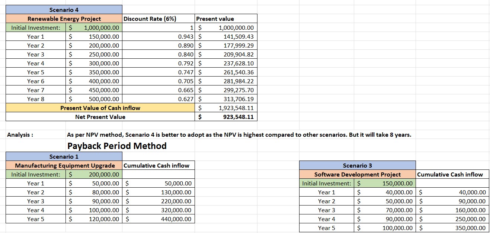Viewport: 490px width, 233px height.
Task: Select the Software Development Project cell
Action: (x=357, y=174)
